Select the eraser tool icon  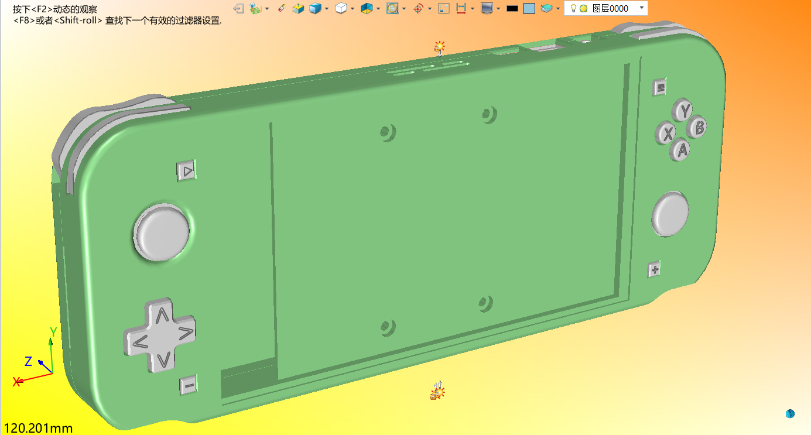282,8
